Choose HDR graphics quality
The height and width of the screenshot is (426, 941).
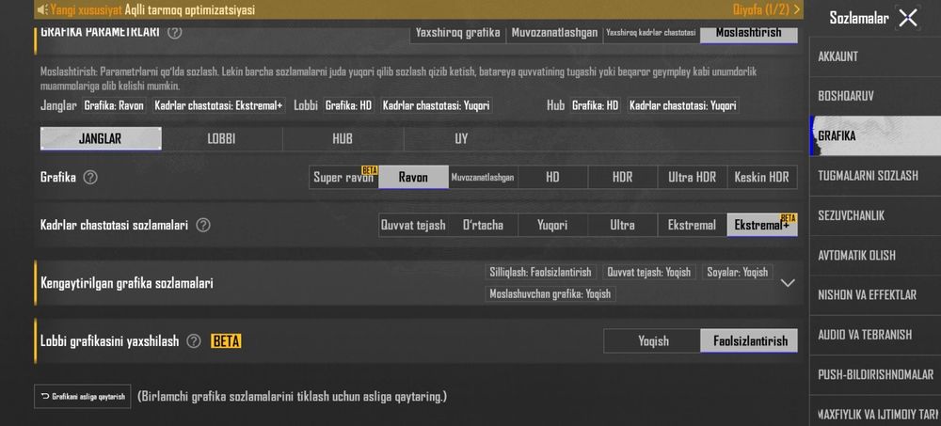click(622, 177)
